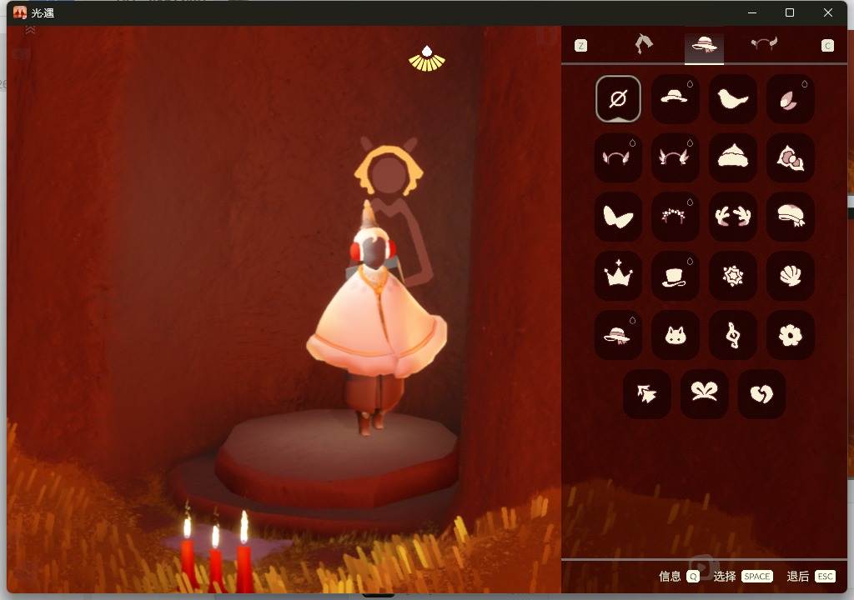Viewport: 854px width, 600px height.
Task: Equip the plain brimmed sun hat
Action: coord(676,99)
